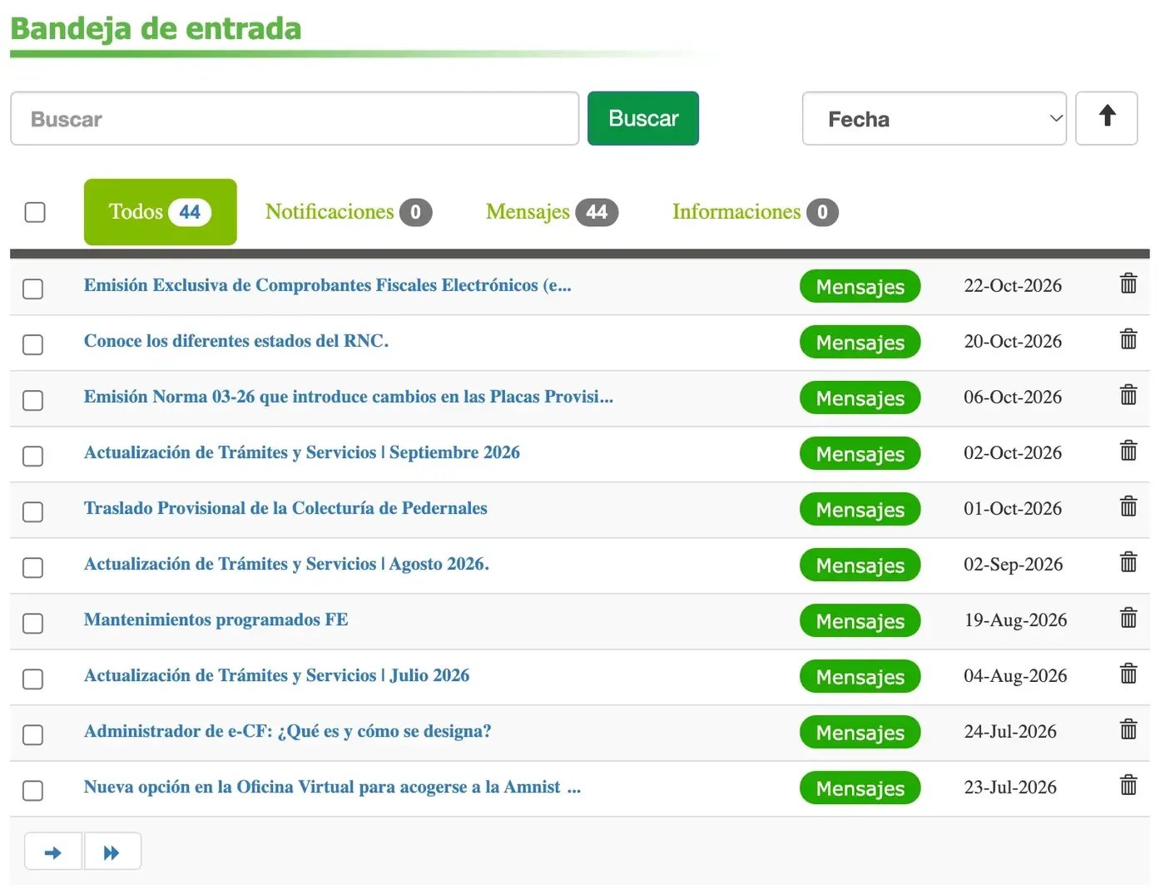
Task: Go to next page arrow
Action: click(53, 852)
